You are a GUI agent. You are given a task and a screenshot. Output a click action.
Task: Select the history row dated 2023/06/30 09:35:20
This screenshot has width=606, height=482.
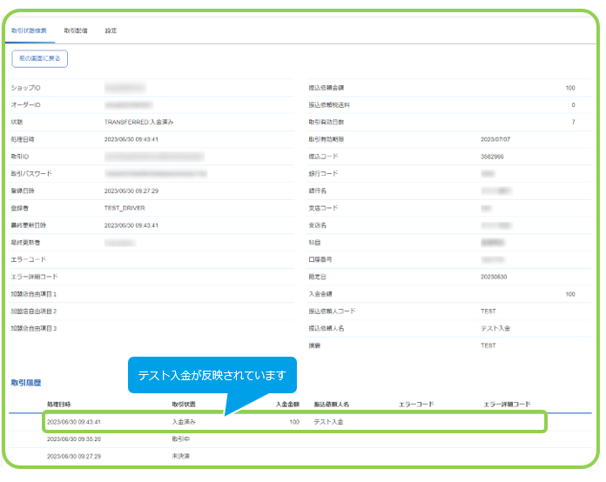pos(300,439)
